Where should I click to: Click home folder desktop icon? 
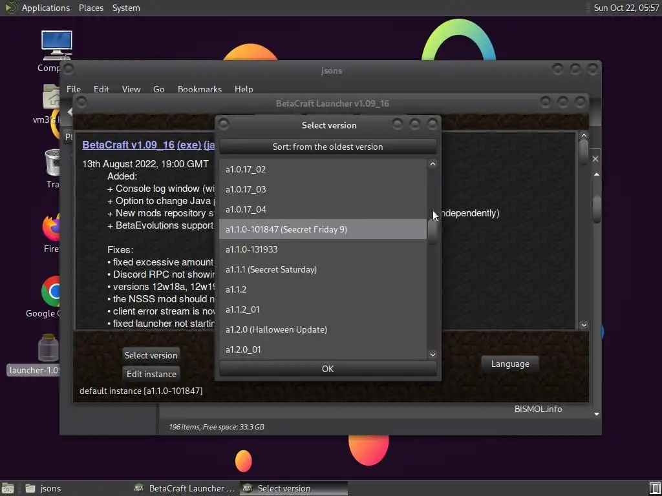click(x=51, y=97)
